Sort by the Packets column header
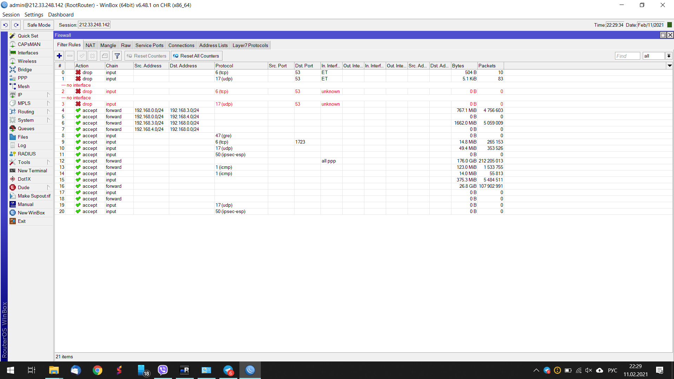The height and width of the screenshot is (379, 674). [x=490, y=66]
